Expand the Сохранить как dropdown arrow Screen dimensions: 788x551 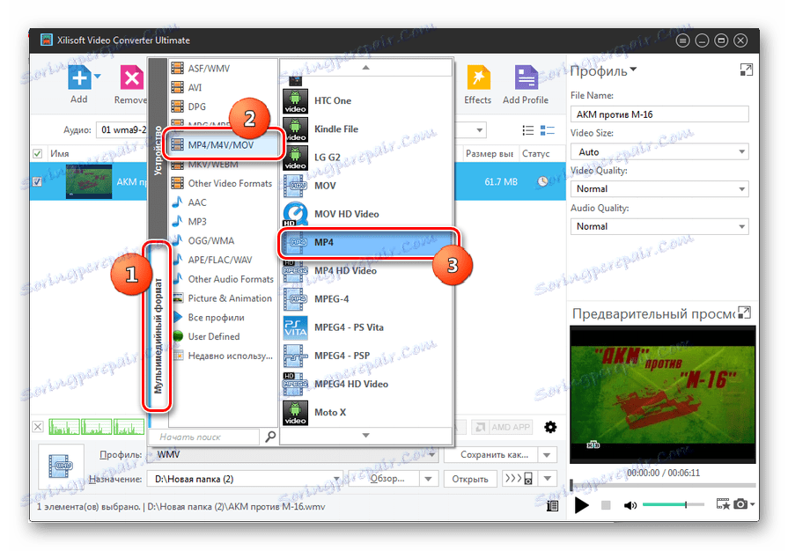point(547,455)
